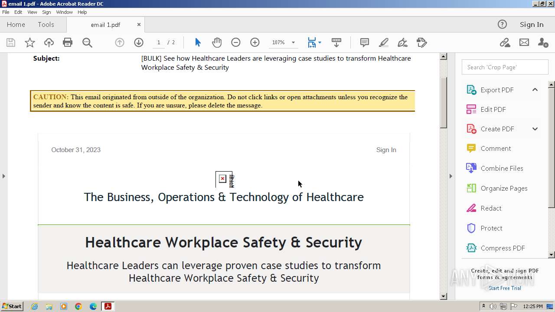This screenshot has width=555, height=312.
Task: Click the Start Free Trial link
Action: pos(505,288)
